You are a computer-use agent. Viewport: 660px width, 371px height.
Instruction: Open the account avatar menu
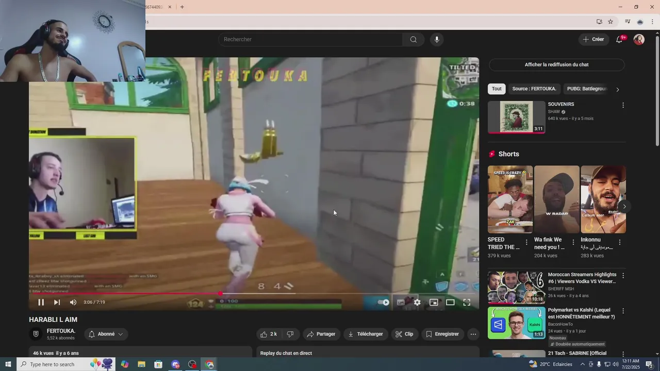(x=639, y=40)
